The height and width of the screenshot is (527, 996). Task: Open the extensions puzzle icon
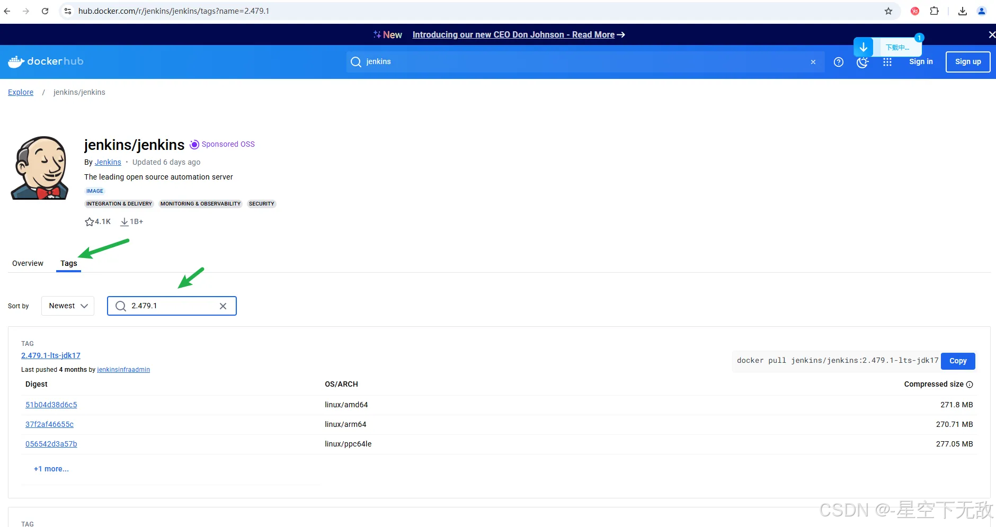(x=935, y=11)
